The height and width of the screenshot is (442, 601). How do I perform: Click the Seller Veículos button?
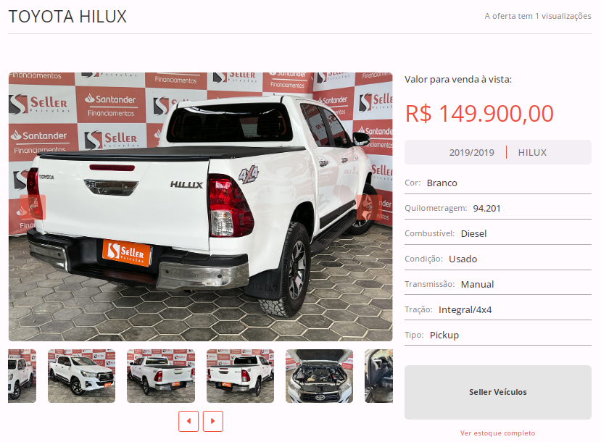click(x=498, y=392)
